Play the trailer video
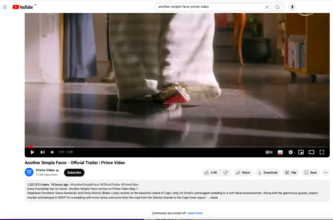Screen dimensions: 333x220 pos(32,152)
